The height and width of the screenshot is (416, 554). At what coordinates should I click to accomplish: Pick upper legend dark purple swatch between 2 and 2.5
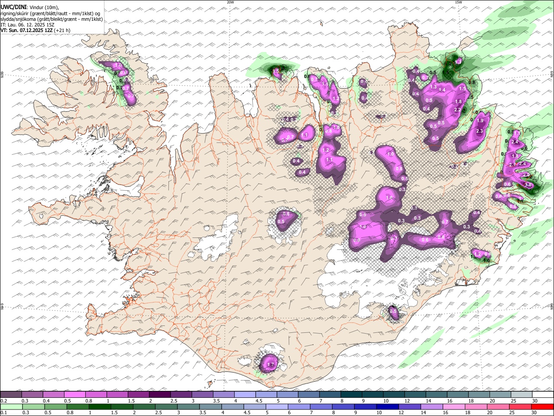[x=159, y=394]
